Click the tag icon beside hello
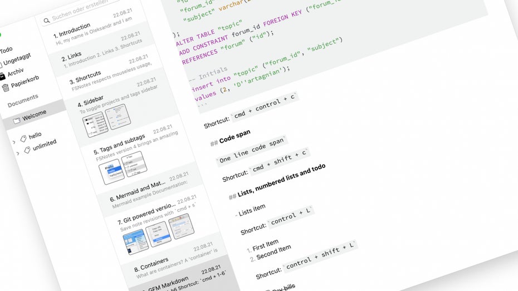518x291 pixels. [23, 138]
